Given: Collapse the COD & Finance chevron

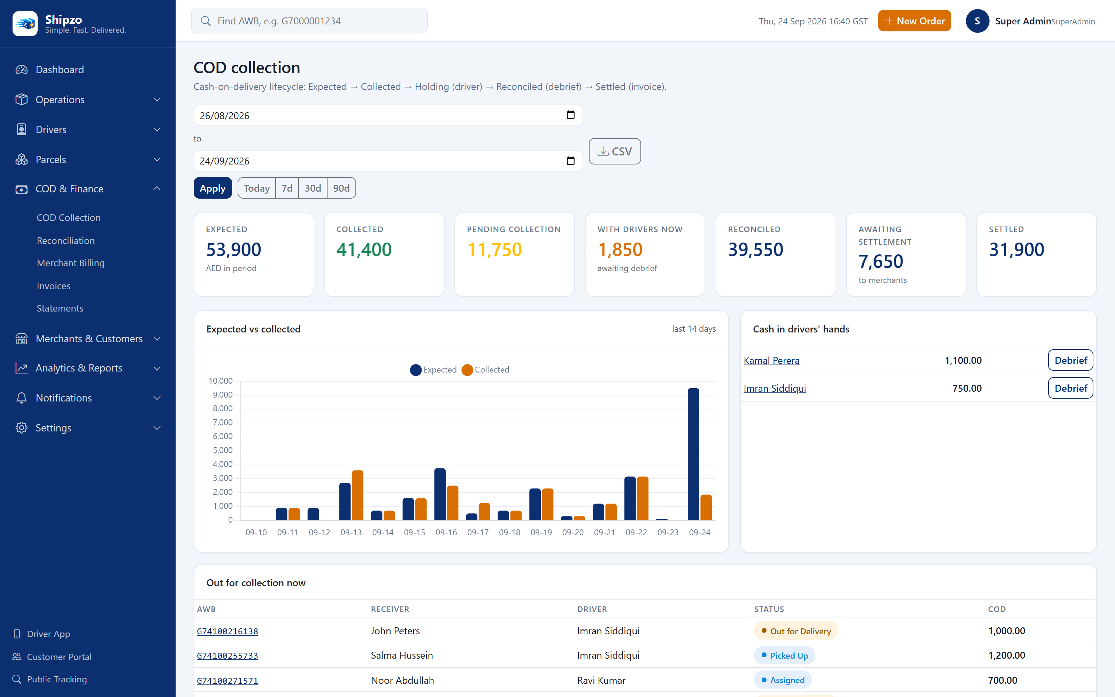Looking at the screenshot, I should 157,189.
